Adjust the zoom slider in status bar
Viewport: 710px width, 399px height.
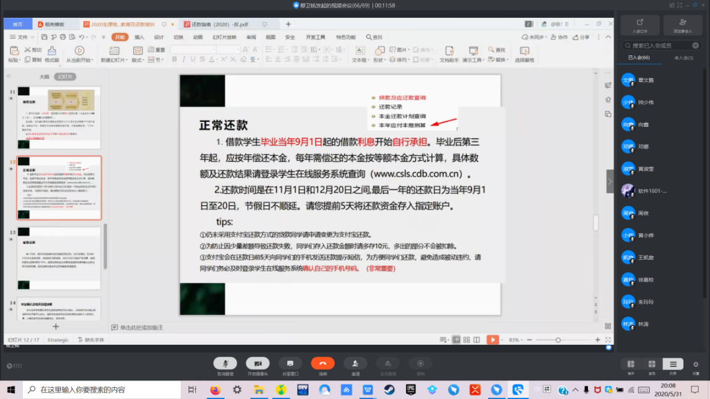[558, 340]
